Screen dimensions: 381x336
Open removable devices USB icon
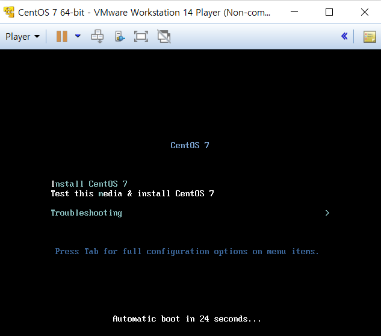click(x=120, y=37)
